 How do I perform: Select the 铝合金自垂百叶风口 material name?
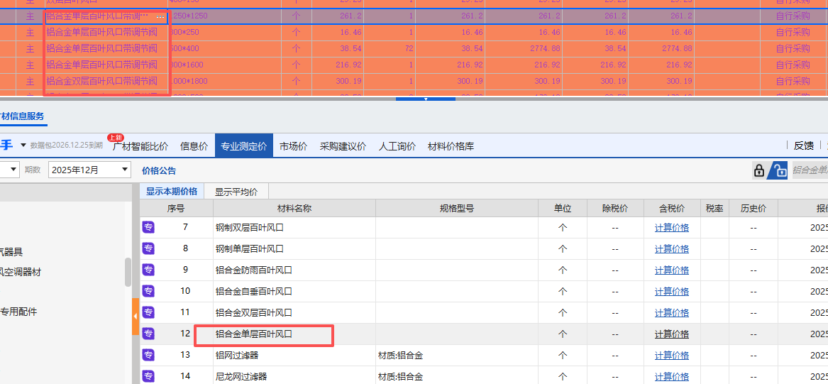254,291
